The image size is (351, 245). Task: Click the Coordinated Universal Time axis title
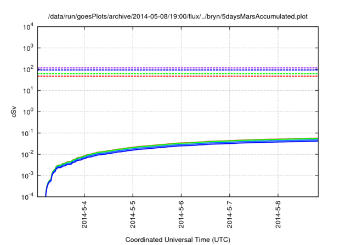178,240
